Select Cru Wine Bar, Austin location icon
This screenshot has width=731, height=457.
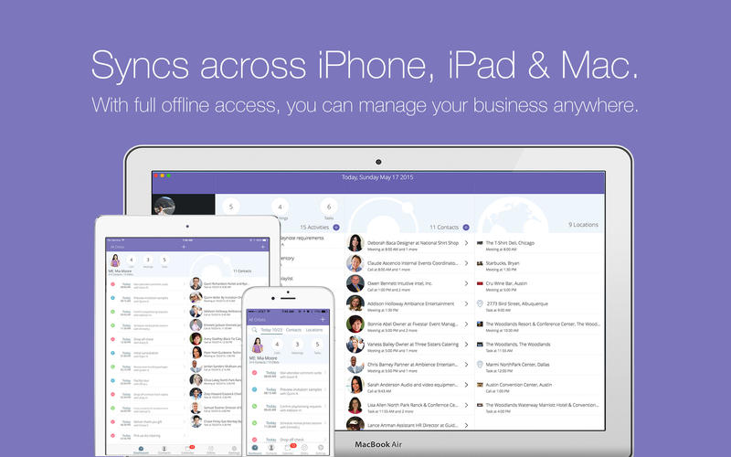pos(480,283)
